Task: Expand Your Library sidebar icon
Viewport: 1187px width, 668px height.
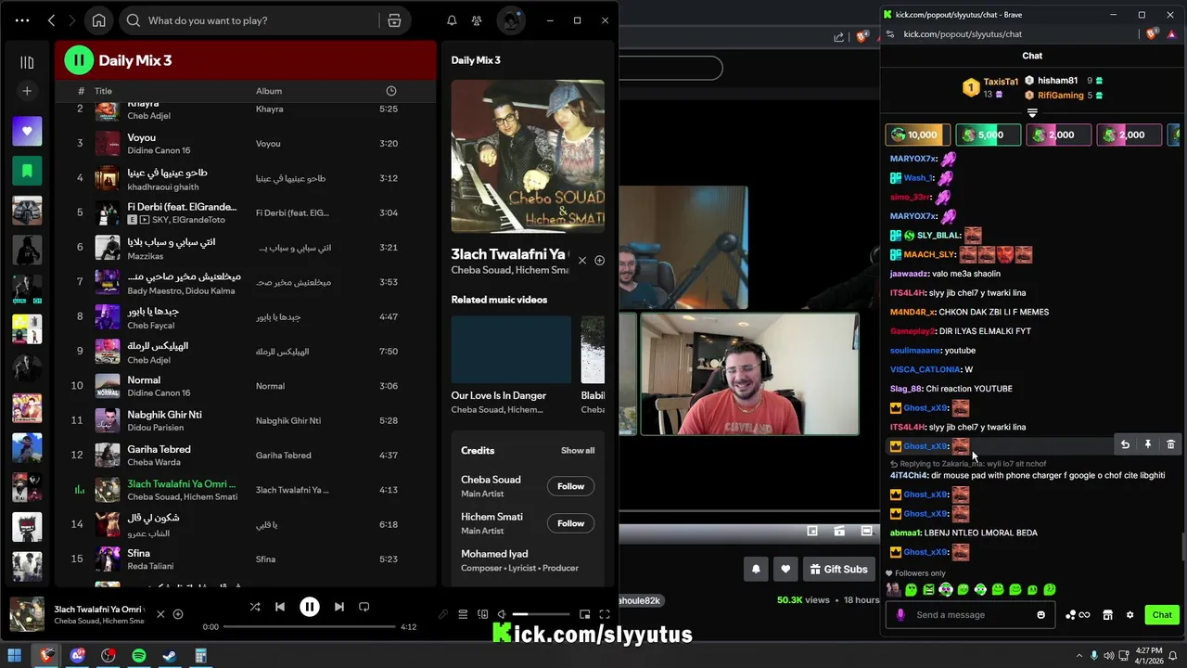Action: pos(27,62)
